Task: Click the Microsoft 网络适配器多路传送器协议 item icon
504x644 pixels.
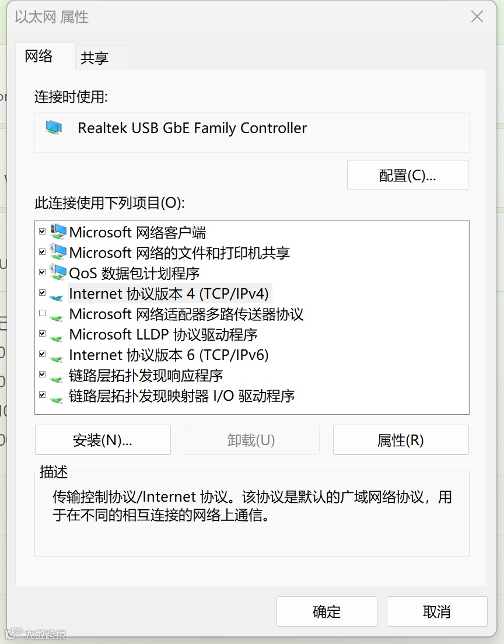Action: point(56,317)
